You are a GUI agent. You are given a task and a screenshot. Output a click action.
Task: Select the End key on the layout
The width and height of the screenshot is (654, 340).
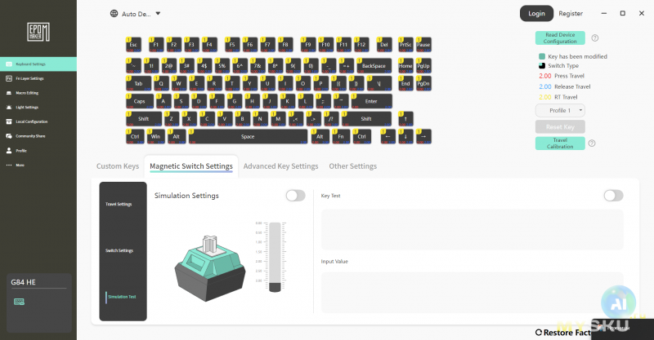[405, 84]
